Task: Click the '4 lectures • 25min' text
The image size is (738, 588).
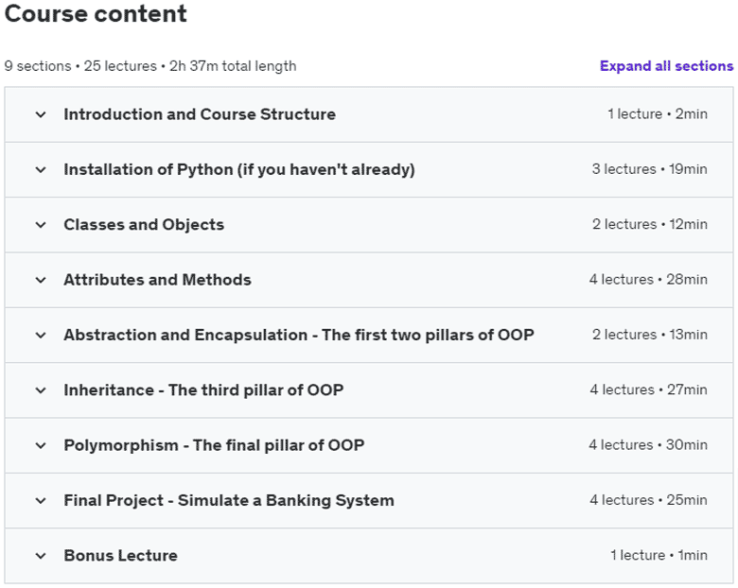Action: click(x=648, y=499)
